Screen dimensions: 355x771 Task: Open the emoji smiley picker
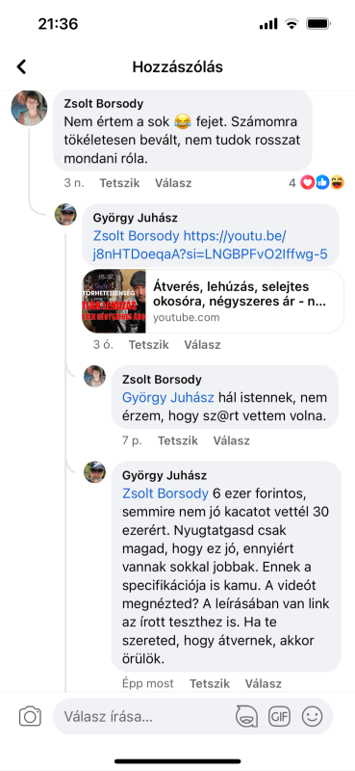point(313,716)
